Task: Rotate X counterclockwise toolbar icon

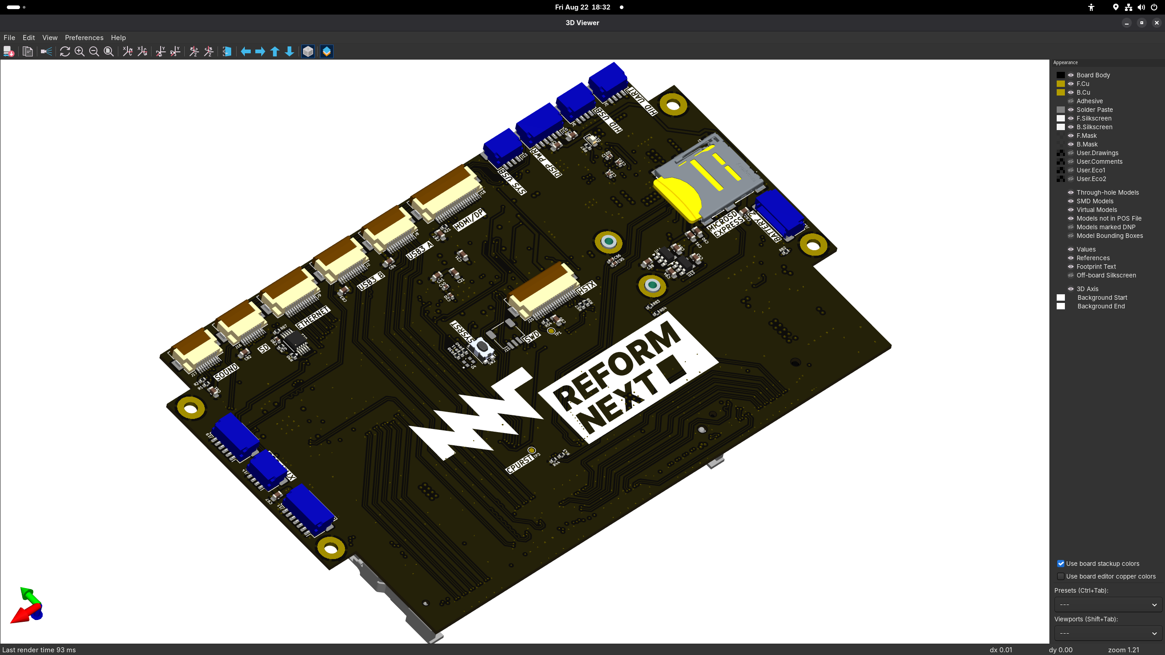Action: pyautogui.click(x=142, y=51)
